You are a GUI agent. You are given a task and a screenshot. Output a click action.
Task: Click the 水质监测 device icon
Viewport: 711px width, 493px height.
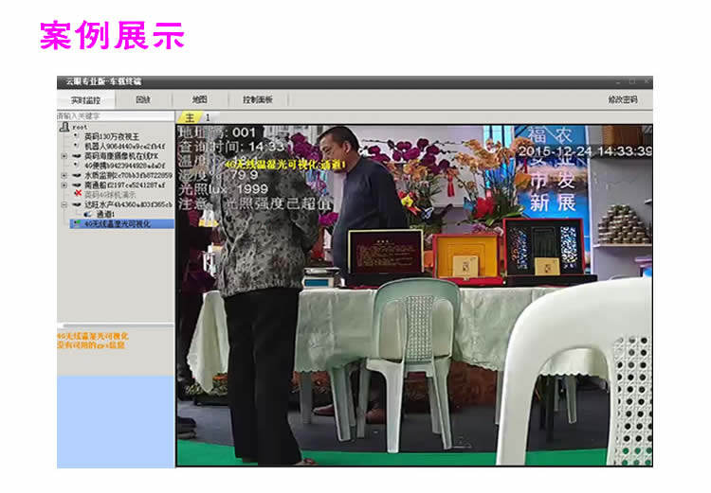click(x=77, y=175)
